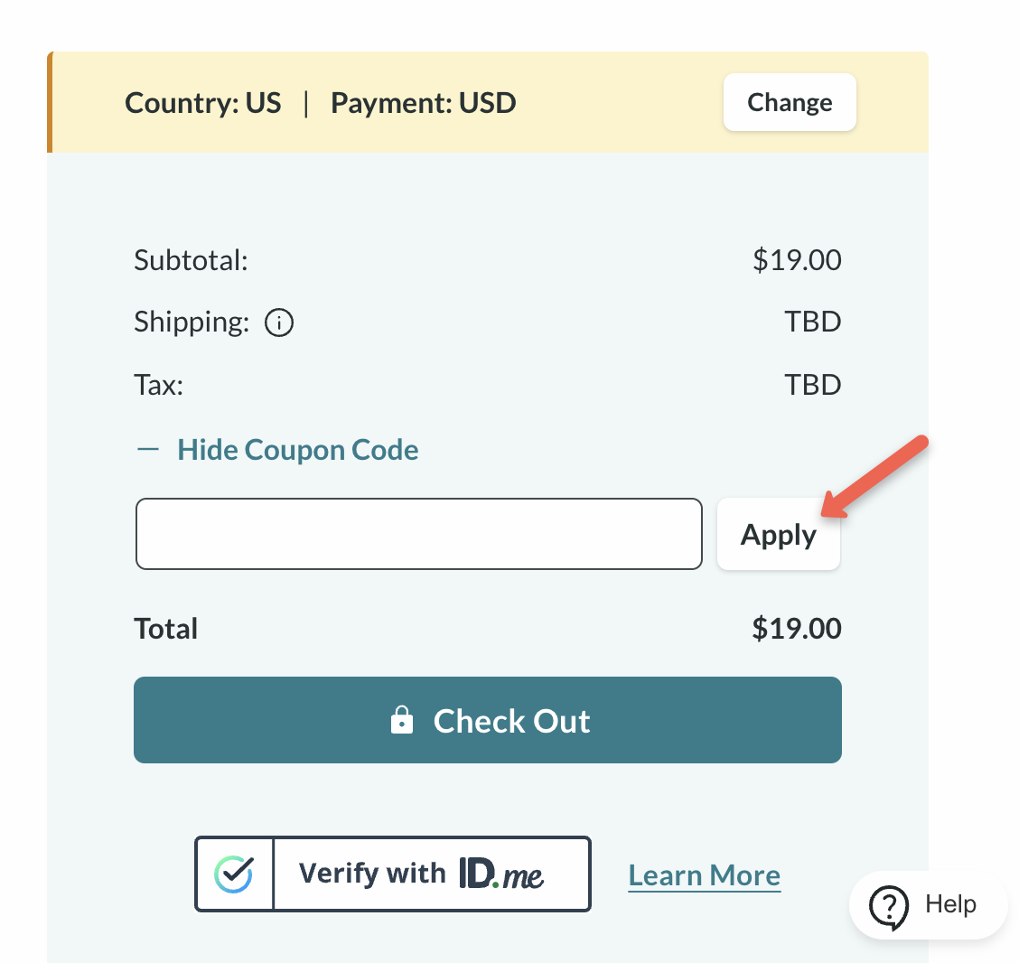
Task: Open the Learn More link
Action: [x=705, y=875]
